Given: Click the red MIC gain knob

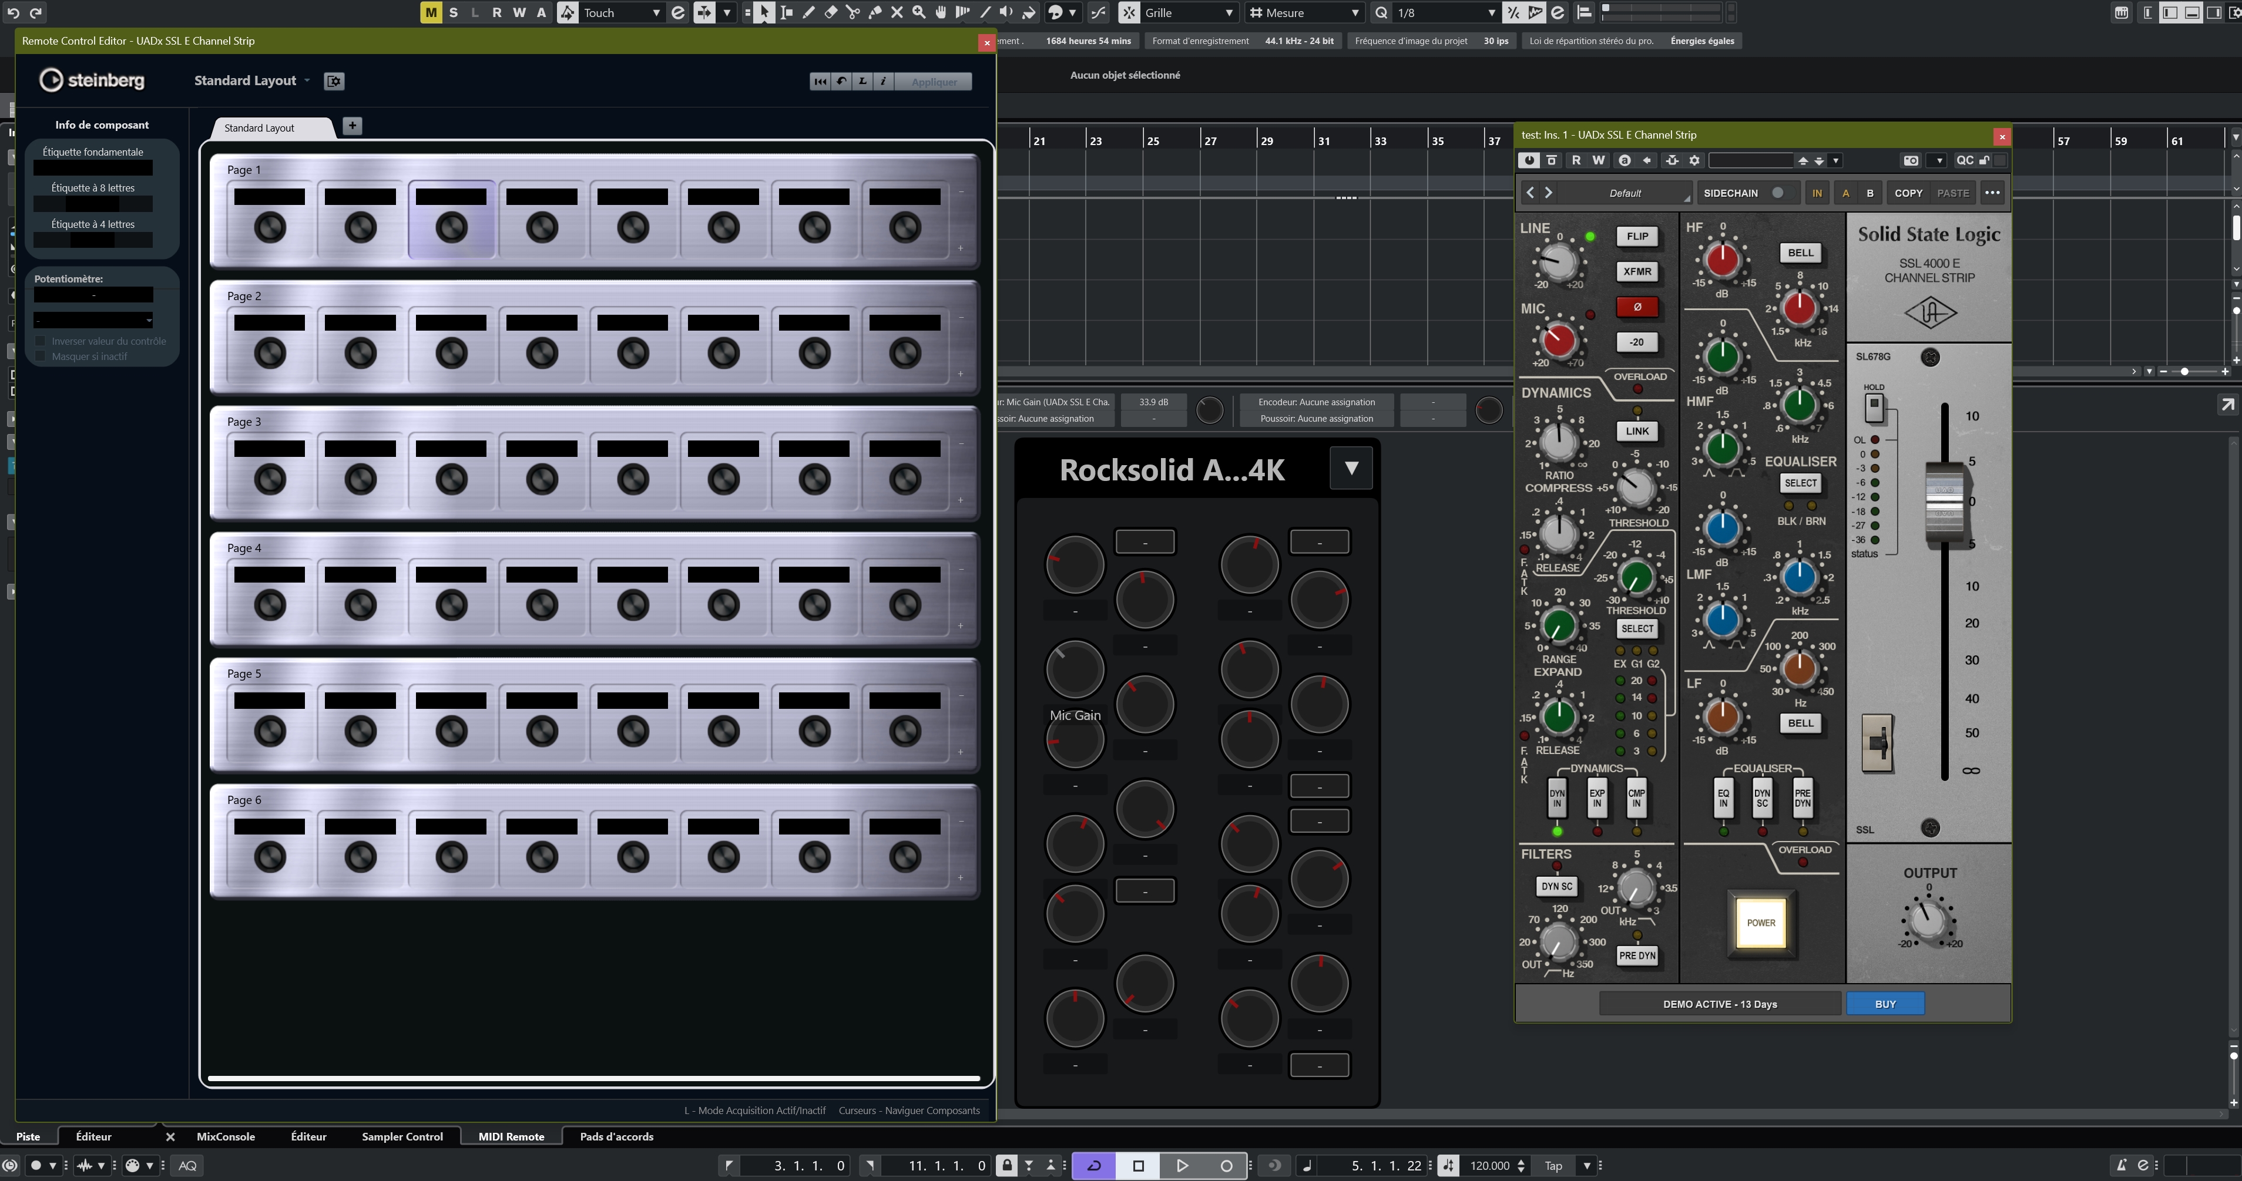Looking at the screenshot, I should [x=1558, y=339].
